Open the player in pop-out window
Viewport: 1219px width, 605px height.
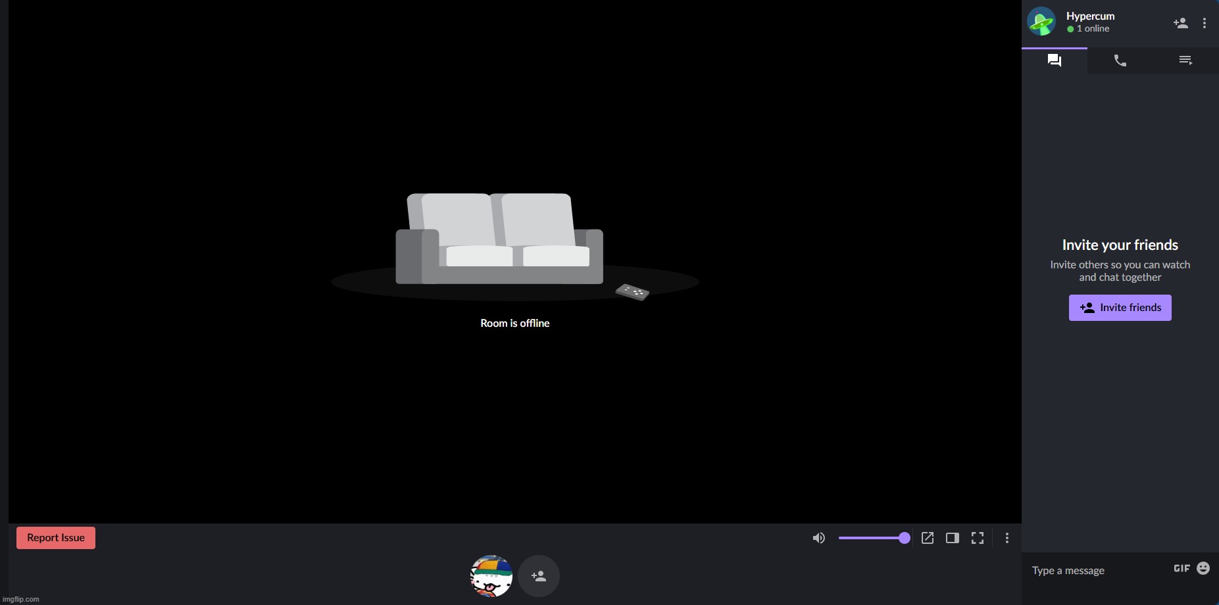click(928, 538)
